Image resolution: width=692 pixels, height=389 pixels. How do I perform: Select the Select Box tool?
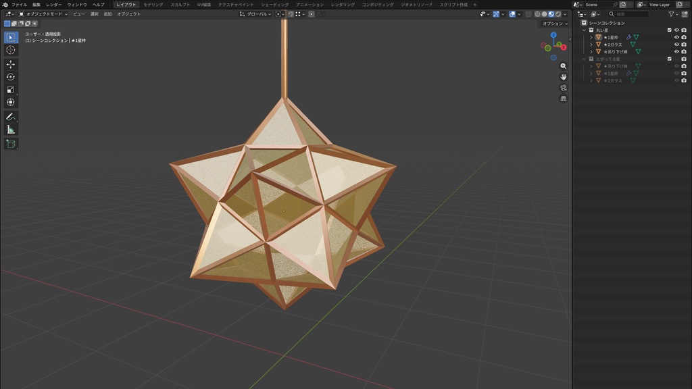(11, 38)
